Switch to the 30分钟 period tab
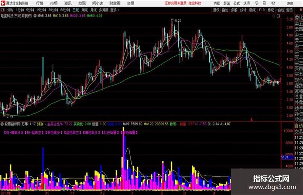Viewport: 303px width, 195px height. click(x=53, y=10)
